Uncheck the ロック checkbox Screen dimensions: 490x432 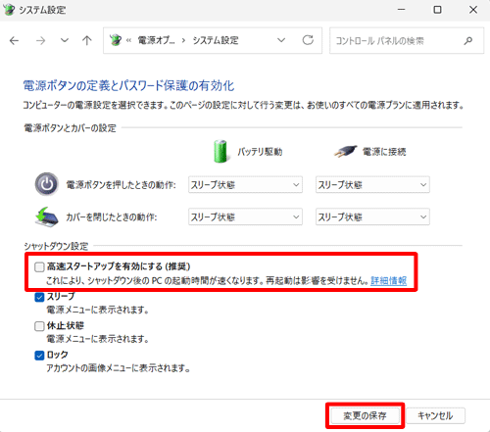pos(39,356)
